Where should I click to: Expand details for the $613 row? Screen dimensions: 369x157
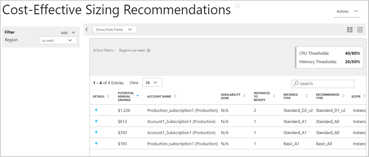(x=96, y=121)
